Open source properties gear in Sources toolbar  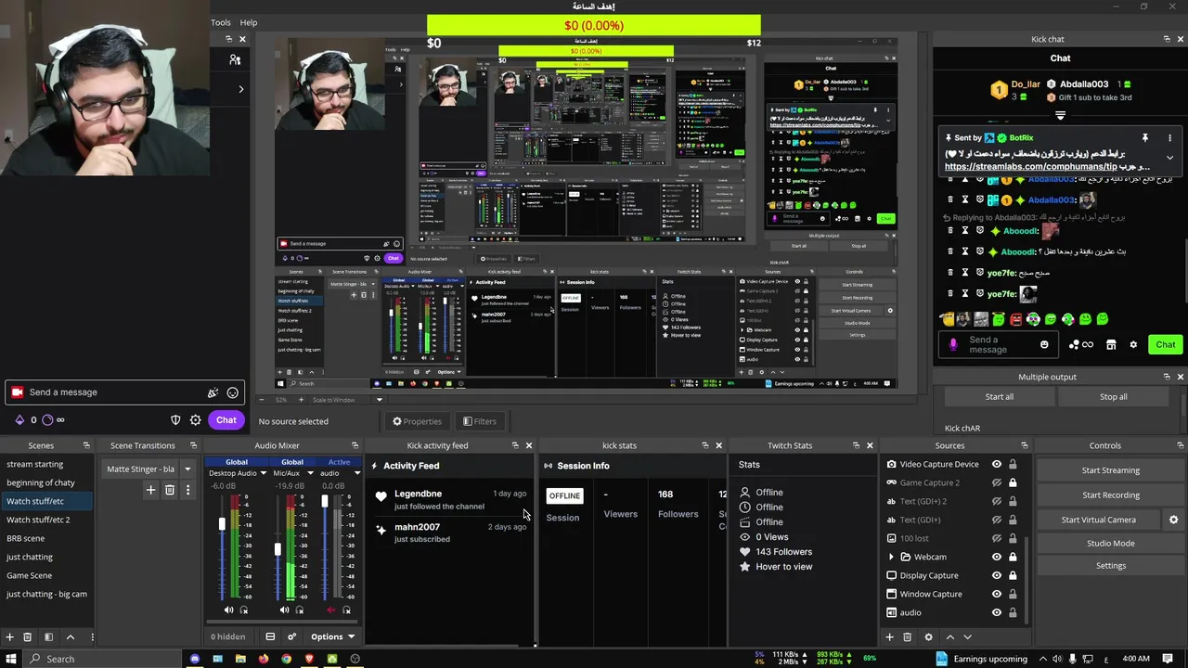[928, 637]
